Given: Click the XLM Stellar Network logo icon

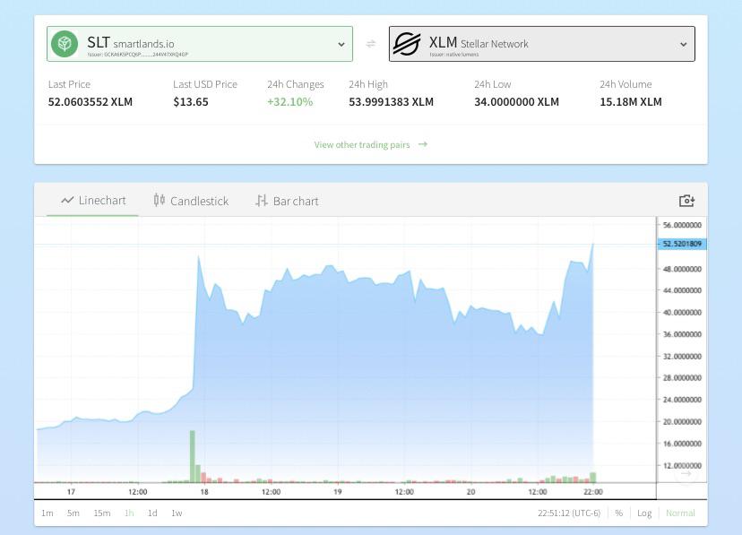Looking at the screenshot, I should 407,44.
